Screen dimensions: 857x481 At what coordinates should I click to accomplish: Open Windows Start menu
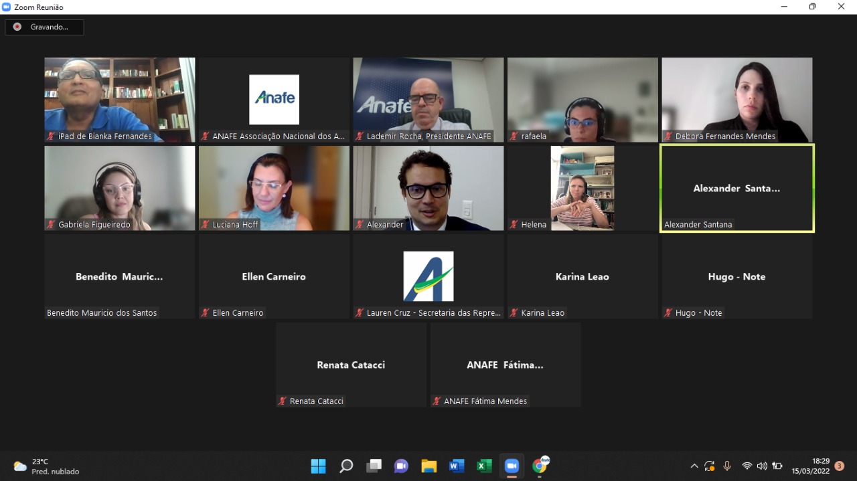pos(318,466)
